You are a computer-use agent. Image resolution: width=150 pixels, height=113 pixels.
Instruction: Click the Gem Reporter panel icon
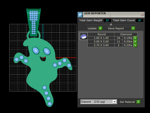point(80,14)
